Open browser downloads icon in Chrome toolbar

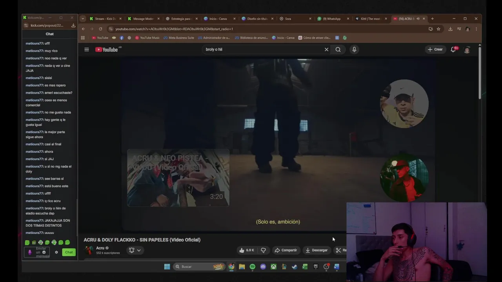[450, 29]
